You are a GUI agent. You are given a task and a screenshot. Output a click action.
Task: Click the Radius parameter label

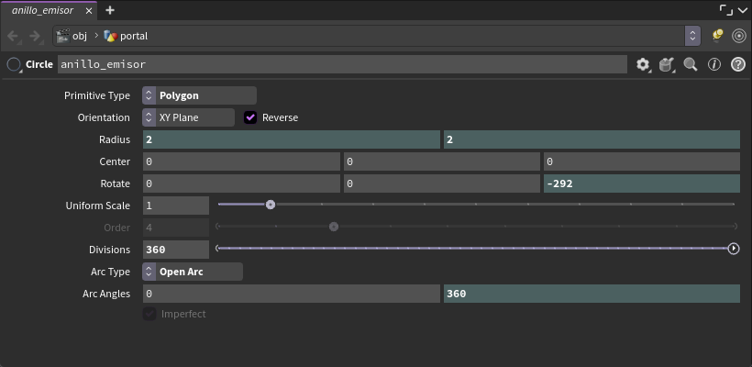click(x=115, y=139)
